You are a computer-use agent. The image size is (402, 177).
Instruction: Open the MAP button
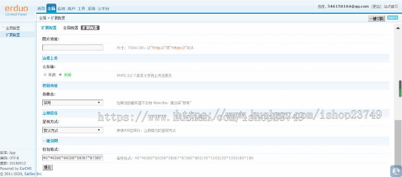click(x=393, y=18)
